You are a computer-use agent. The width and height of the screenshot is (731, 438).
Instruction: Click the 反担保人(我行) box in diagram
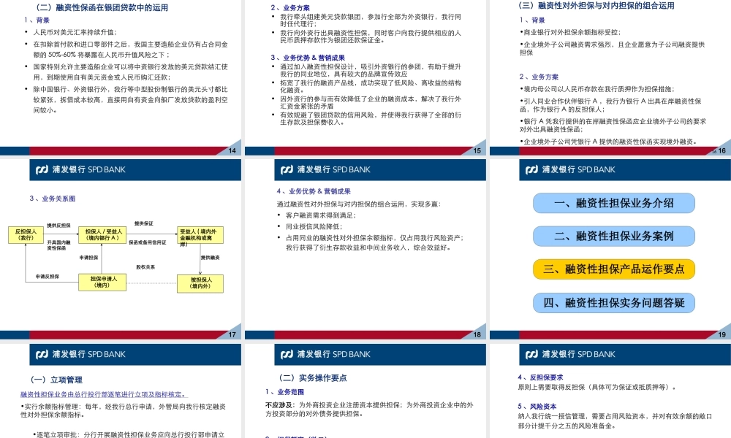pos(26,234)
